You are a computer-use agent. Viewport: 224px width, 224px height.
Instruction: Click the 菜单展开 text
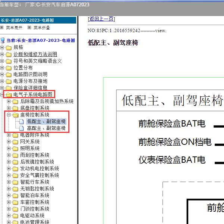pyautogui.click(x=14, y=28)
